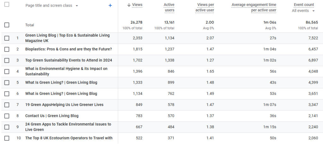The width and height of the screenshot is (323, 145).
Task: Click title What is Environmental Hygiene
Action: click(x=66, y=71)
